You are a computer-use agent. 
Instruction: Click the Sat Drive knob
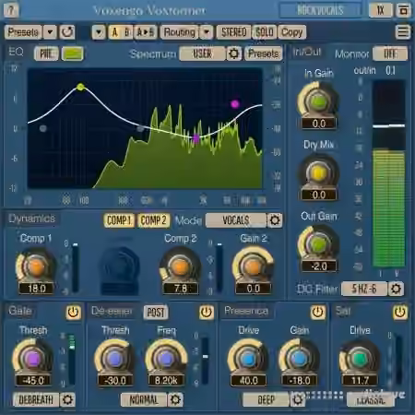click(360, 359)
